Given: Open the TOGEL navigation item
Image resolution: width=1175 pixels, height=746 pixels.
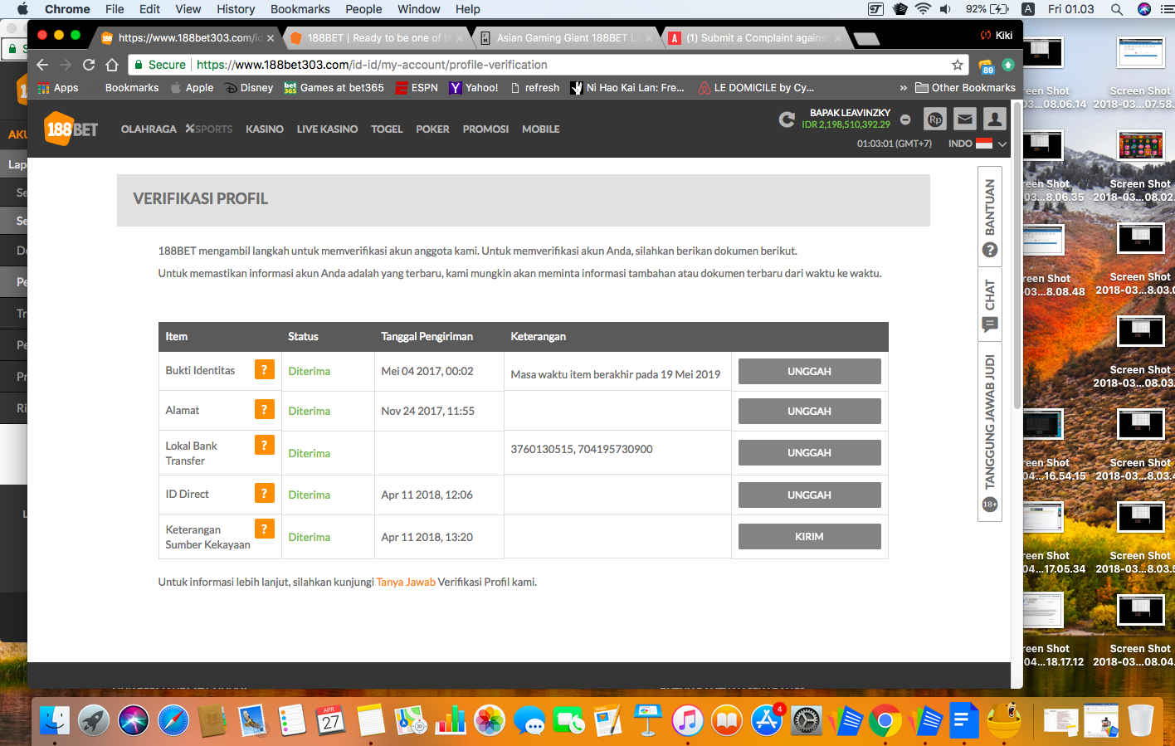Looking at the screenshot, I should pyautogui.click(x=387, y=129).
